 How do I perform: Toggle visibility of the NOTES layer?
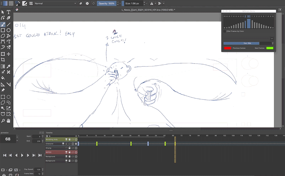pos(66,152)
